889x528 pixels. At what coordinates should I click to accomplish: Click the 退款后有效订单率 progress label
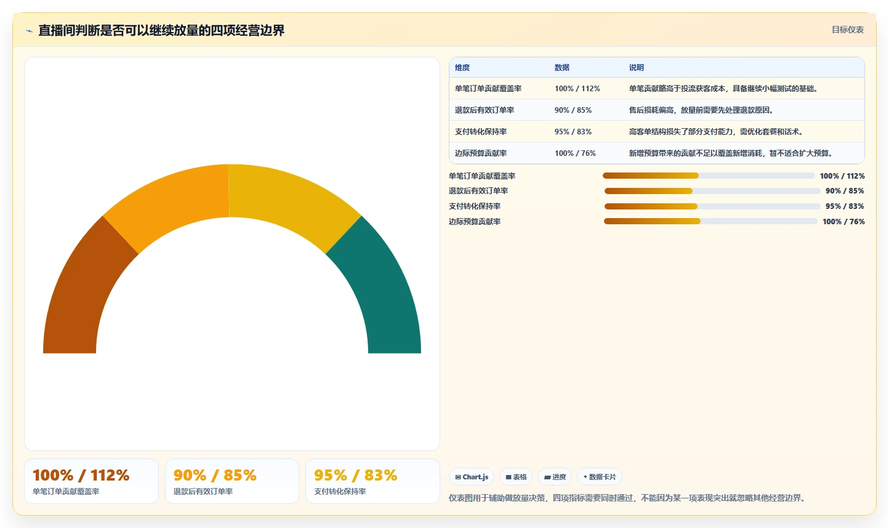(478, 191)
